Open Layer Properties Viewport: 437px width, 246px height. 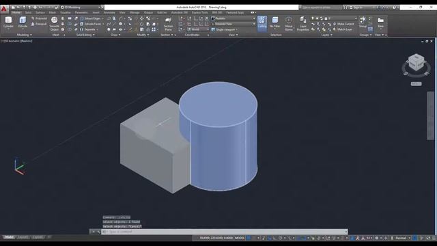302,23
